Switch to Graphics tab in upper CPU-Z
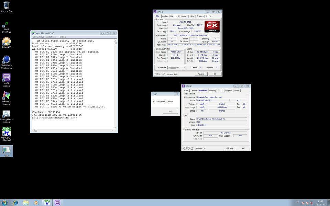 tap(200, 16)
